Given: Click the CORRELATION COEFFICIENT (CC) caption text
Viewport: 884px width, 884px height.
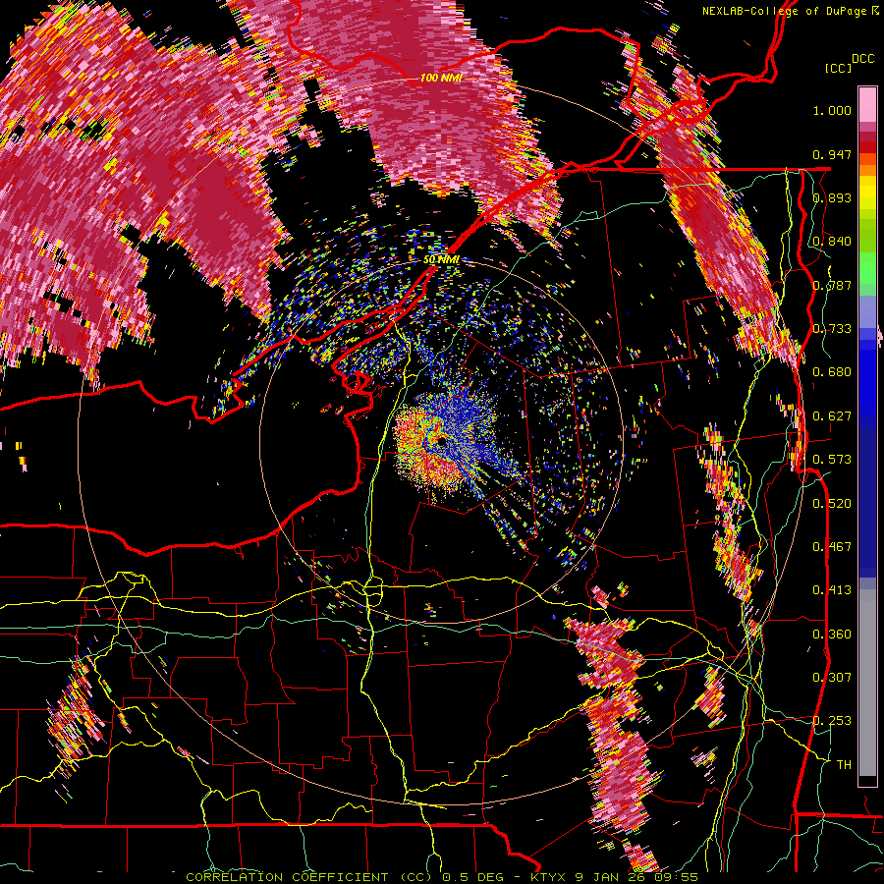Looking at the screenshot, I should [311, 877].
